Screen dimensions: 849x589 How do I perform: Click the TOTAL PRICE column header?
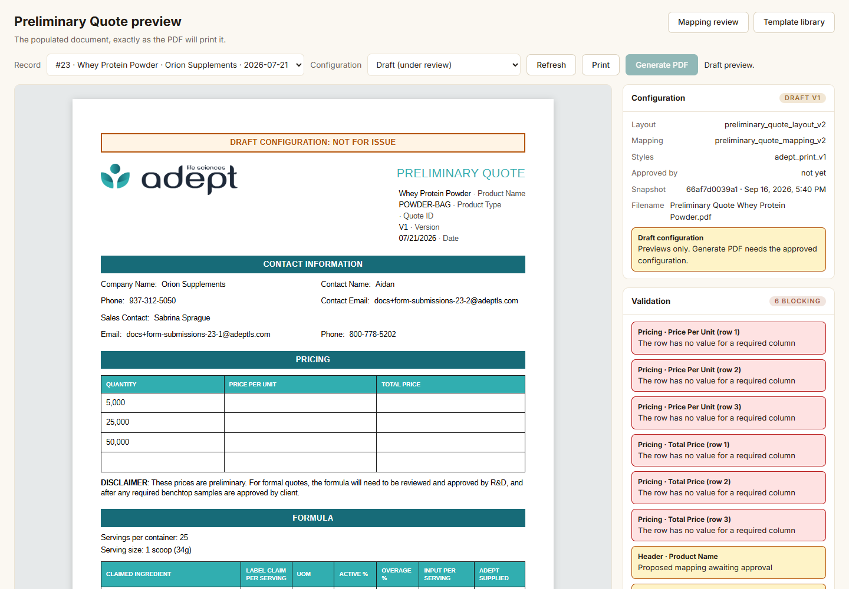click(450, 385)
